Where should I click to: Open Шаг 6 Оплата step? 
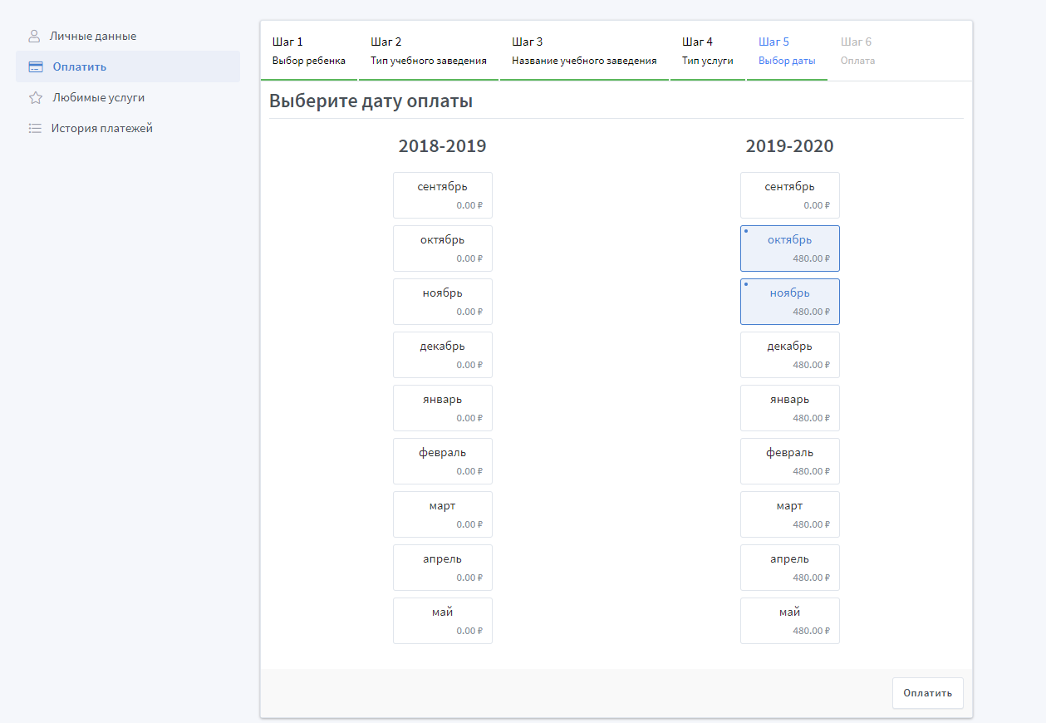857,51
